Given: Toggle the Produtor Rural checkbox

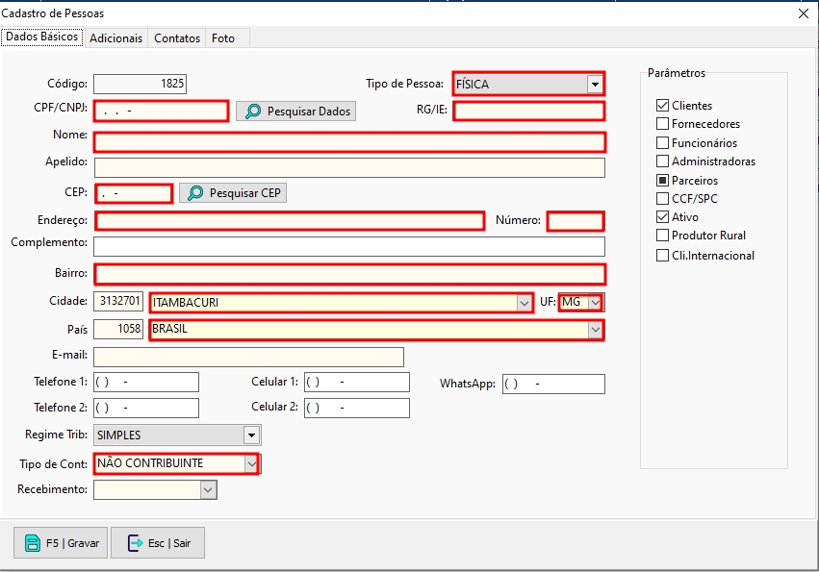Looking at the screenshot, I should coord(662,236).
